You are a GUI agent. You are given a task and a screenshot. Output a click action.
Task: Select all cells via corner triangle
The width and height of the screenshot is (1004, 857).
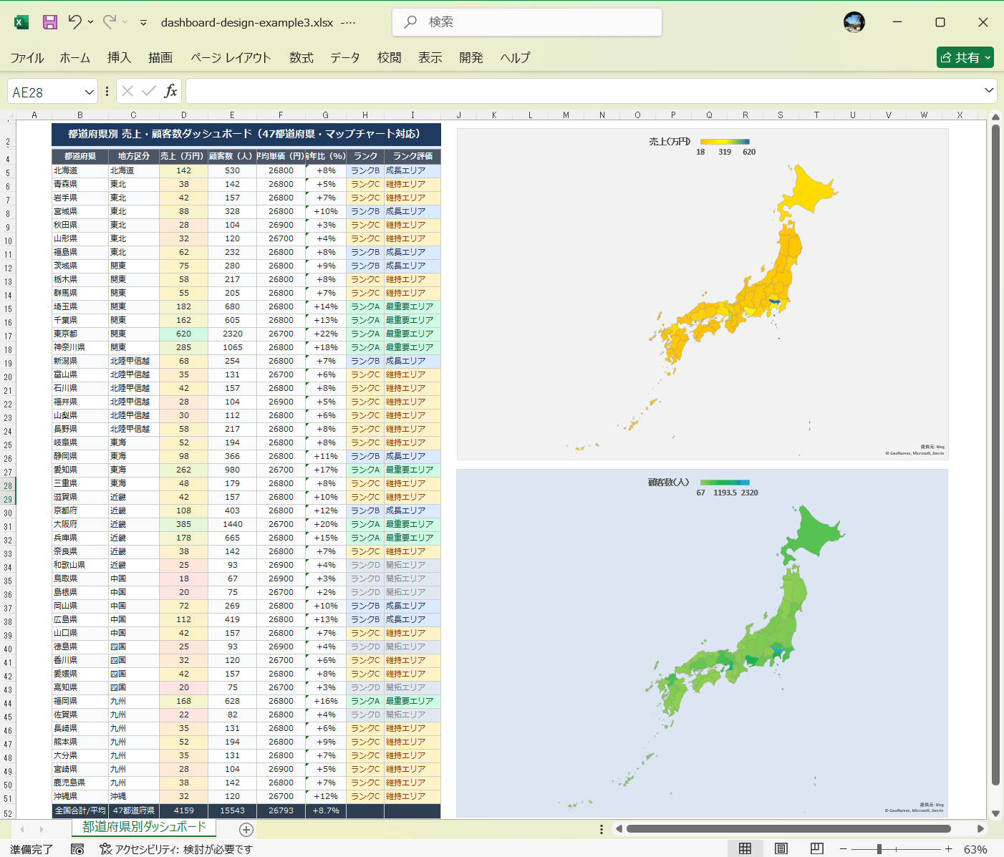click(10, 115)
